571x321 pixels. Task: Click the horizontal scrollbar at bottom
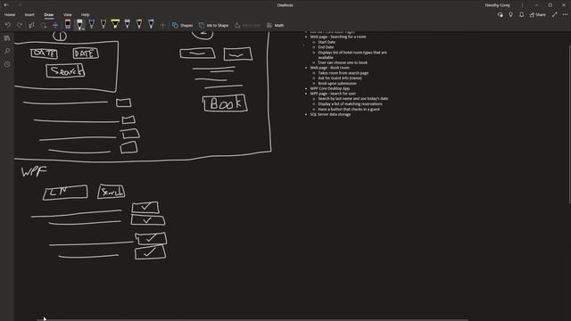pos(252,319)
